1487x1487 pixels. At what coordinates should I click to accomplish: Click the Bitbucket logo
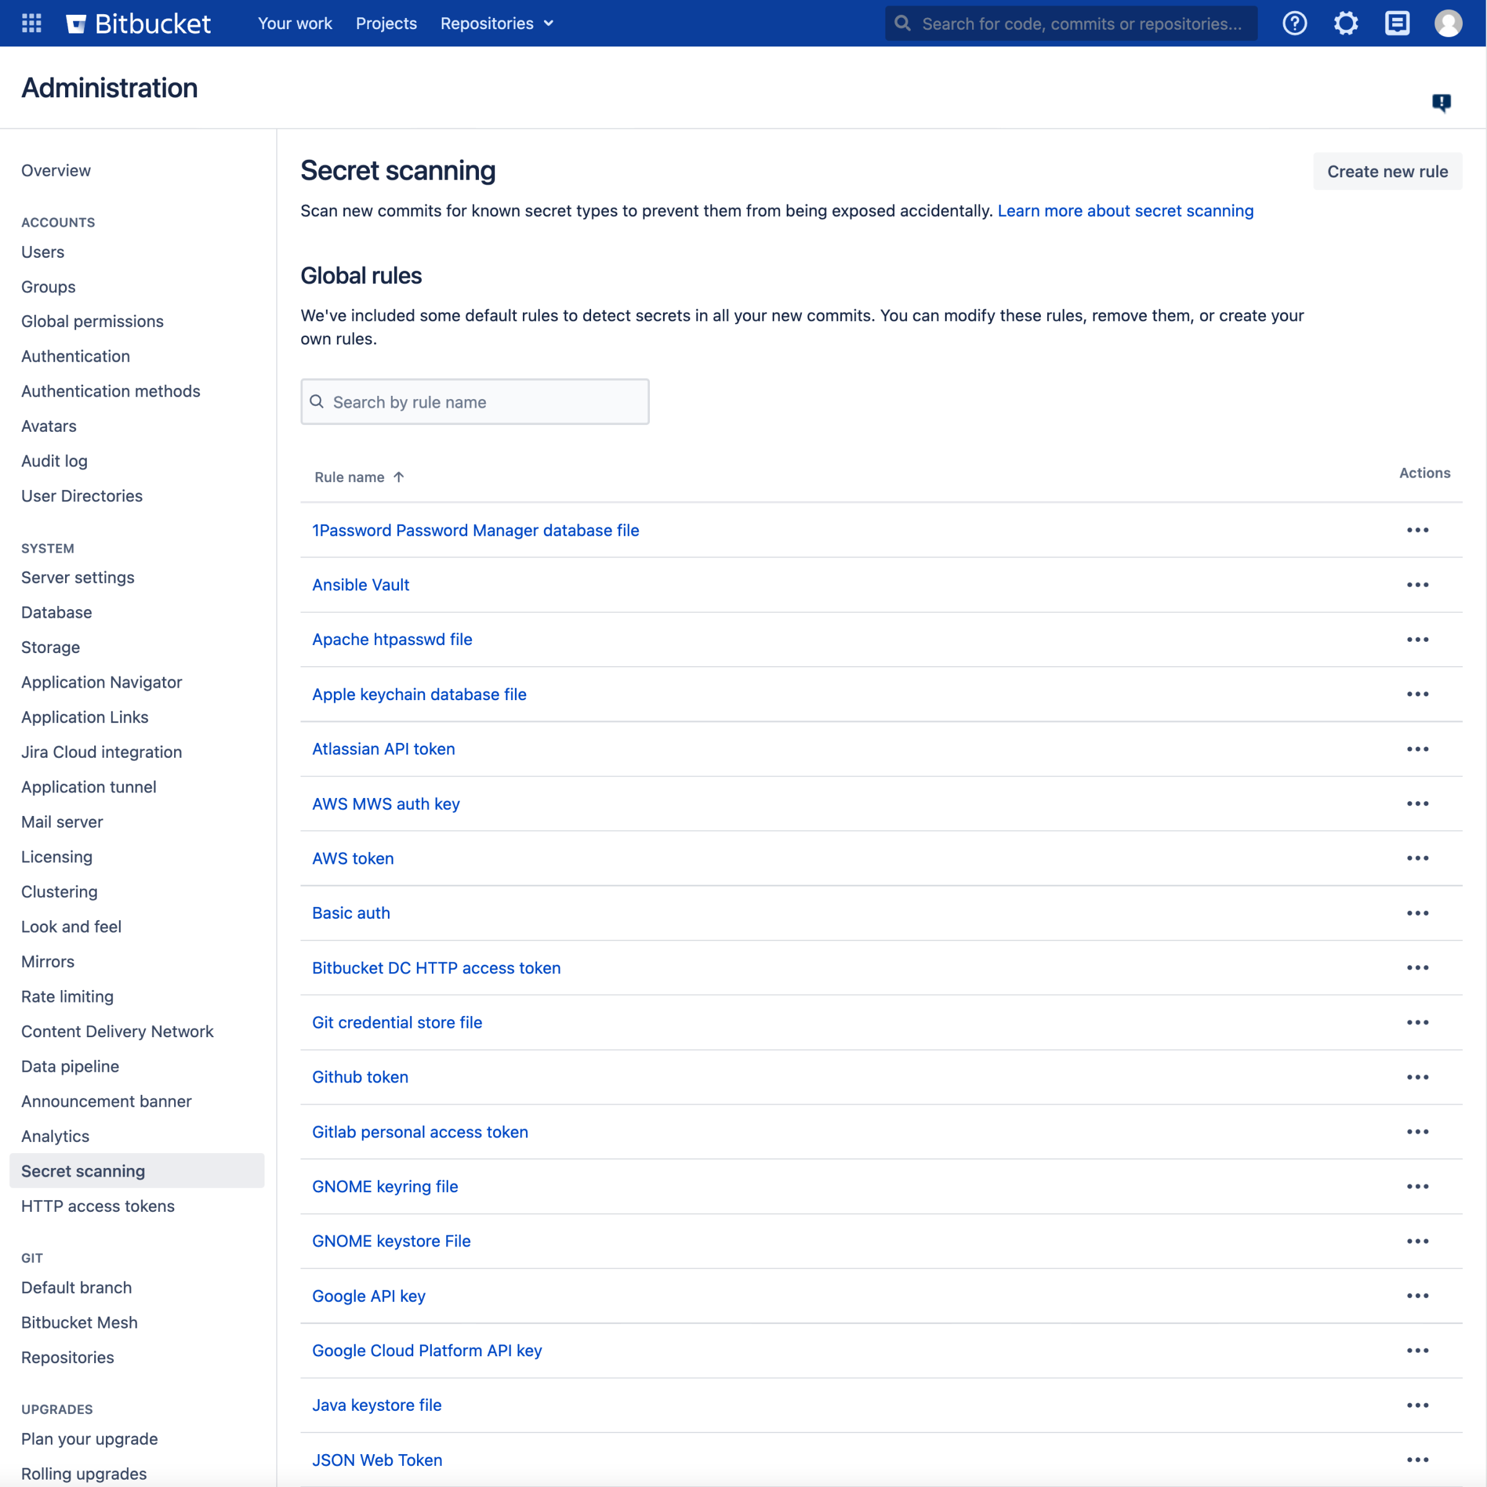tap(139, 23)
